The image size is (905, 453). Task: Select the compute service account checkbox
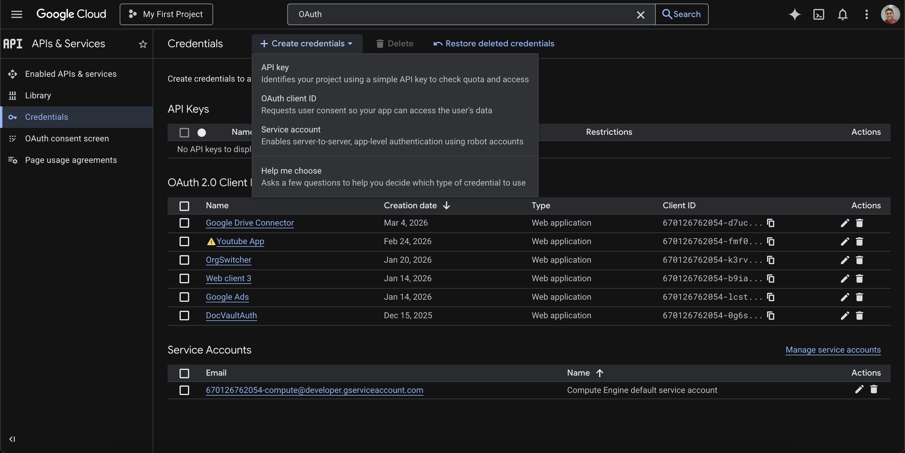(x=184, y=390)
